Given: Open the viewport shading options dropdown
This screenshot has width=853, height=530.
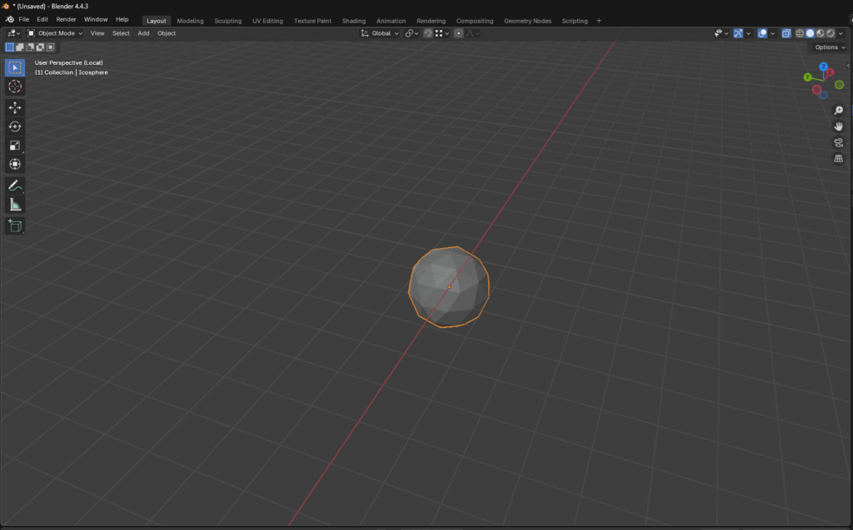Looking at the screenshot, I should 841,33.
